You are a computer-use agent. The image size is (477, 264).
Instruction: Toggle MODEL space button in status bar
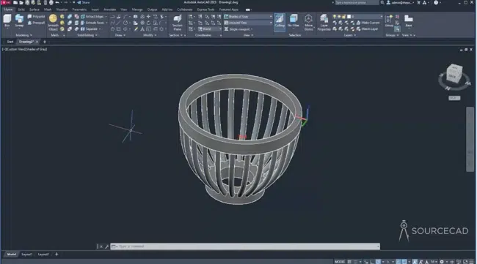(340, 262)
